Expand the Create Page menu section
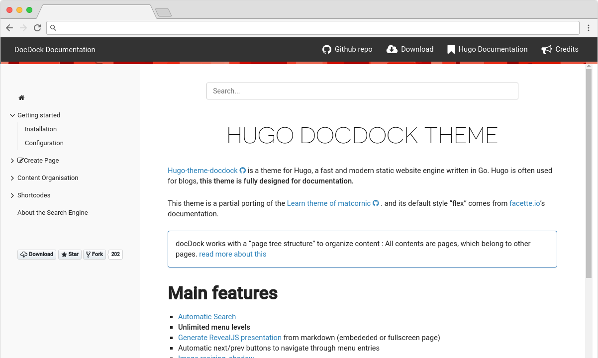Screen dimensions: 598x358 [x=12, y=161]
